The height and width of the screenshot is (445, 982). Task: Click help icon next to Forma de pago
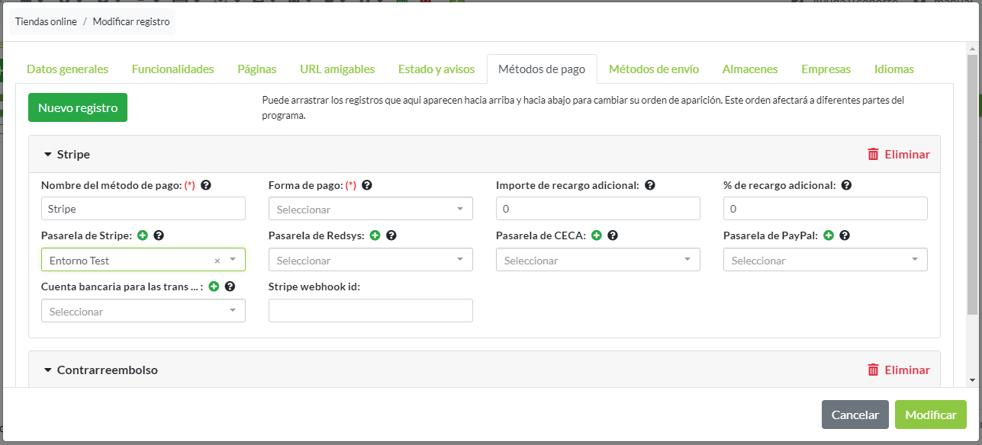click(367, 185)
